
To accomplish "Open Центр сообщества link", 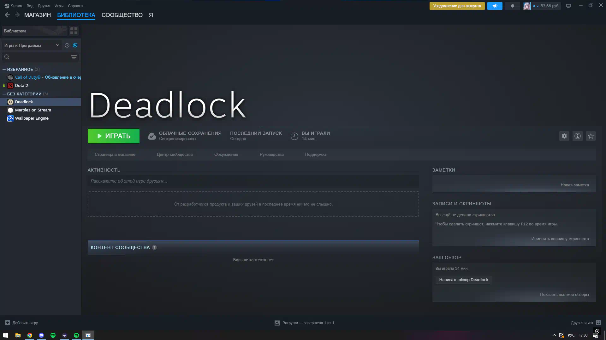I will tap(175, 155).
